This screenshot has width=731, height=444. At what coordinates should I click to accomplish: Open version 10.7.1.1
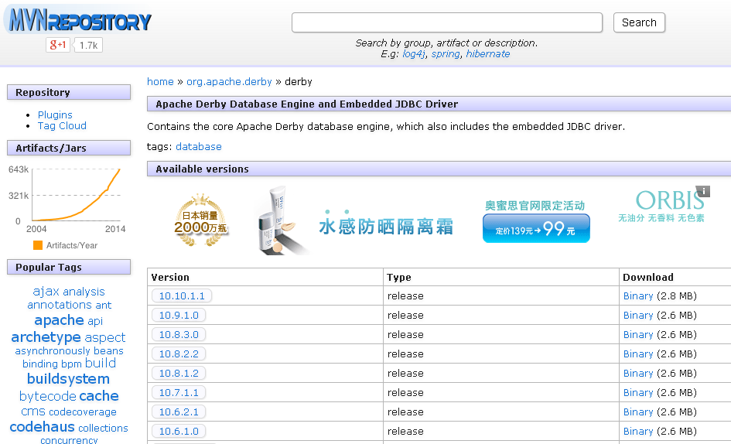(179, 393)
